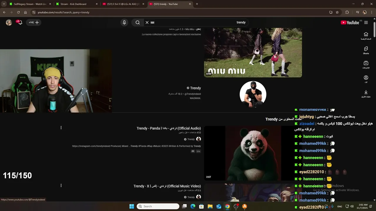Open more options for Trendy - Panda video
The image size is (376, 211).
(61, 127)
